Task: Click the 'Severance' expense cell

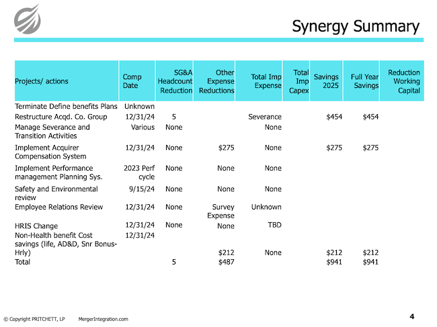Action: tap(265, 117)
